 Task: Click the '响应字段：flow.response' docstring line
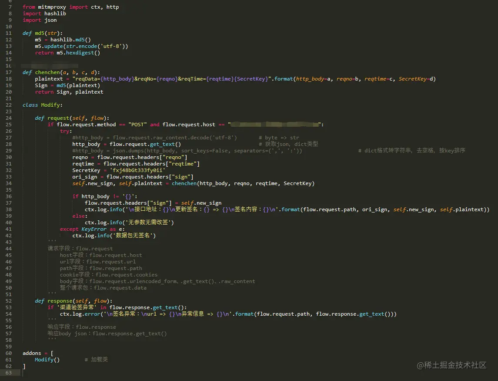click(x=82, y=327)
